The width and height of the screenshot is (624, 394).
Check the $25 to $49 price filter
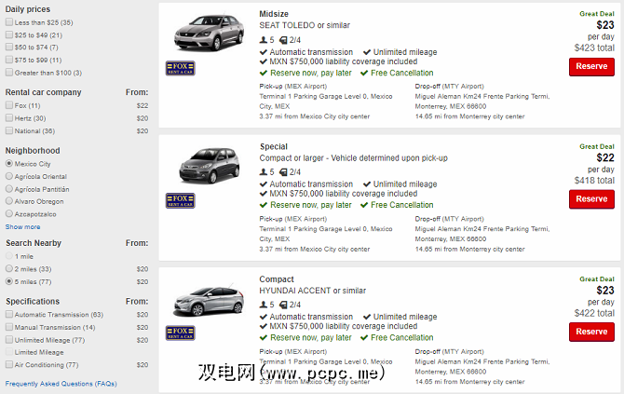point(9,34)
